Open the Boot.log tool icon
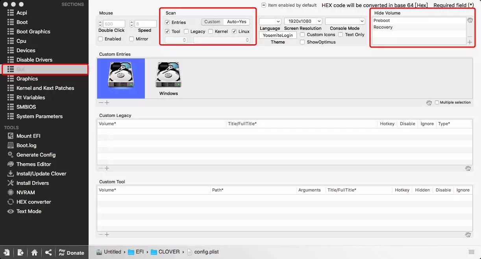Viewport: 481px width, 259px height. (11, 145)
